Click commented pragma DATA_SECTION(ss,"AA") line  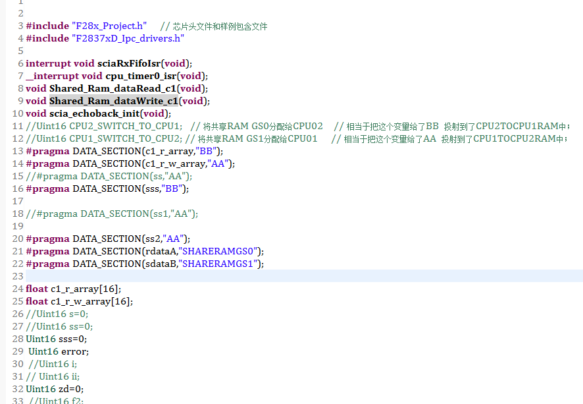tap(109, 176)
